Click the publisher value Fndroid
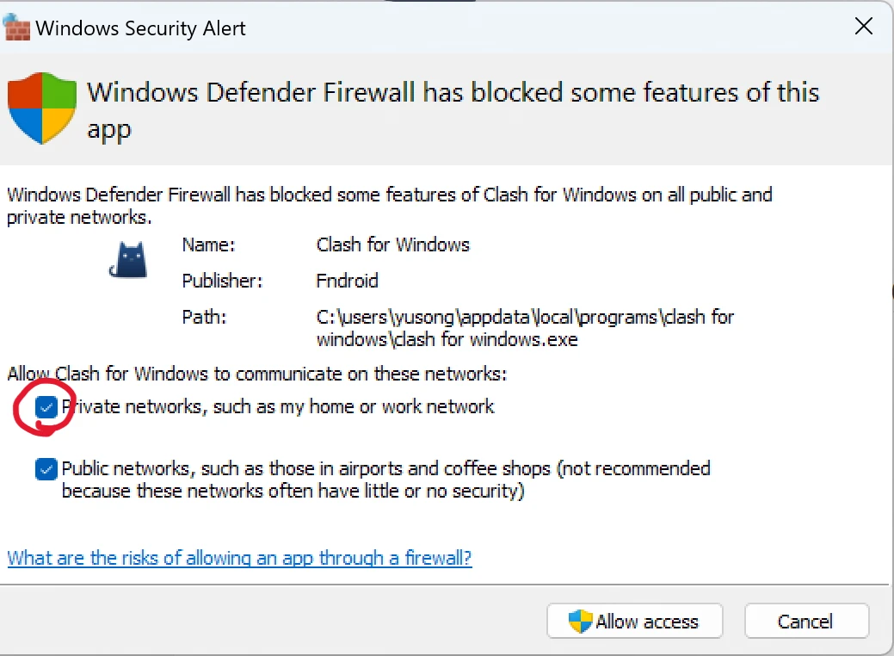This screenshot has height=656, width=894. coord(347,281)
